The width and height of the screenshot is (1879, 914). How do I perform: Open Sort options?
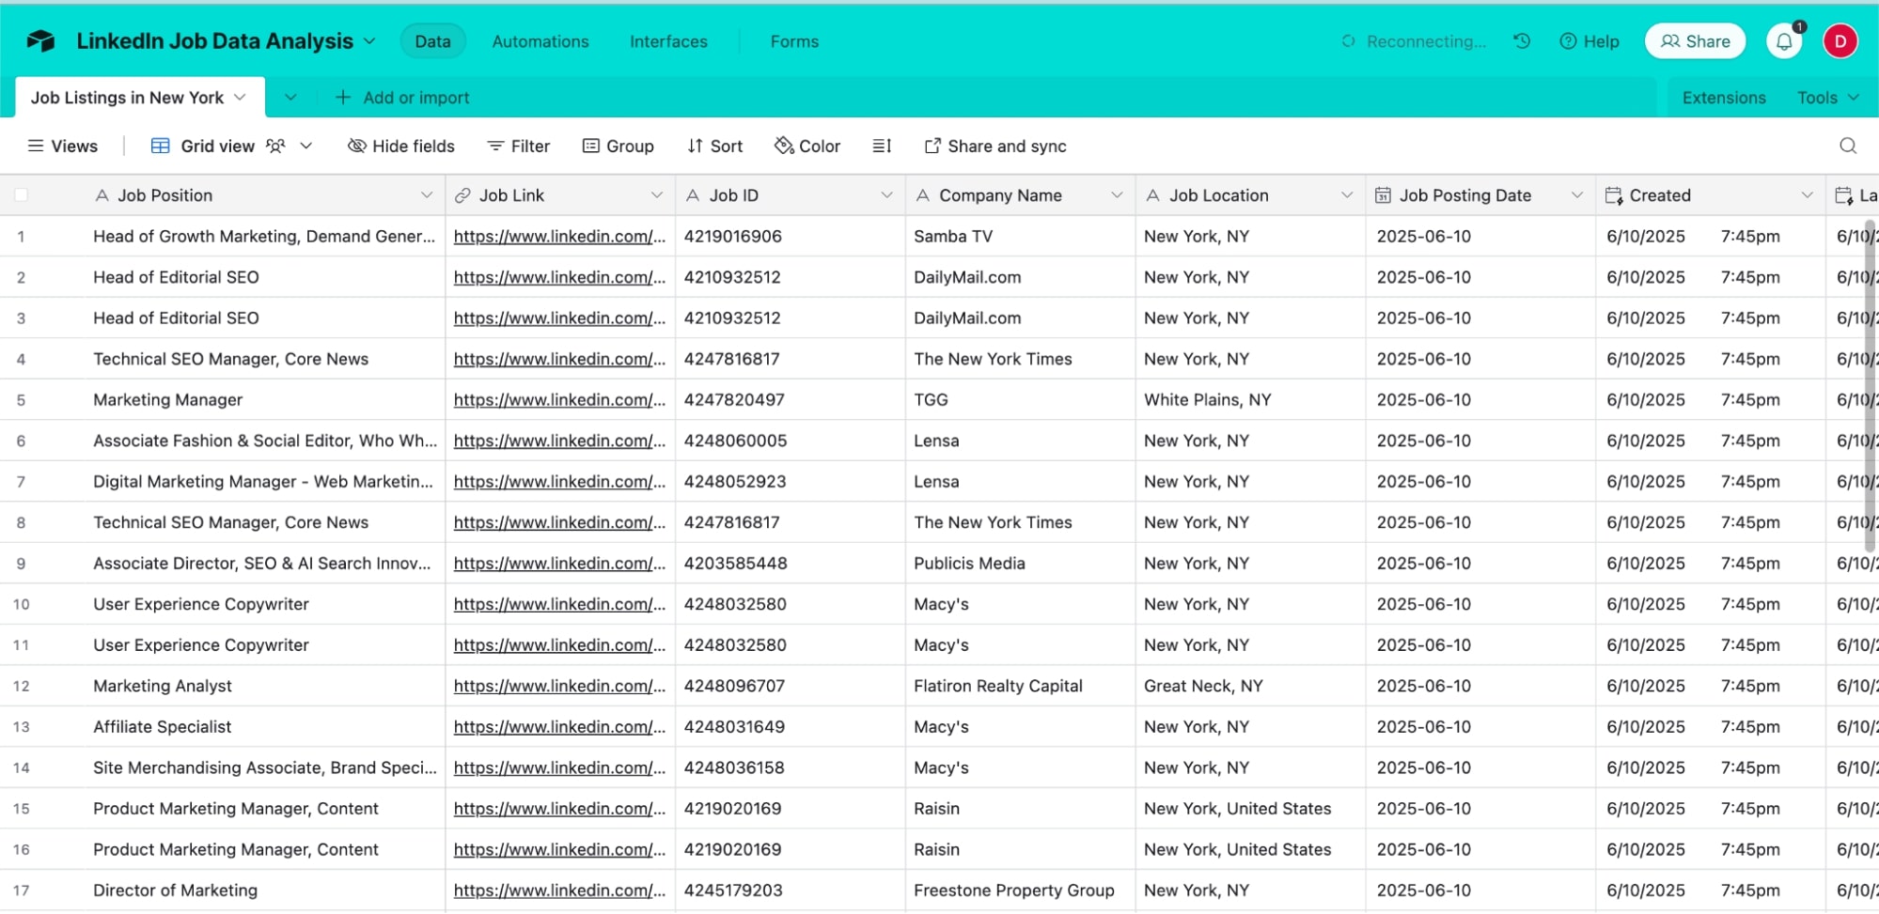coord(715,146)
